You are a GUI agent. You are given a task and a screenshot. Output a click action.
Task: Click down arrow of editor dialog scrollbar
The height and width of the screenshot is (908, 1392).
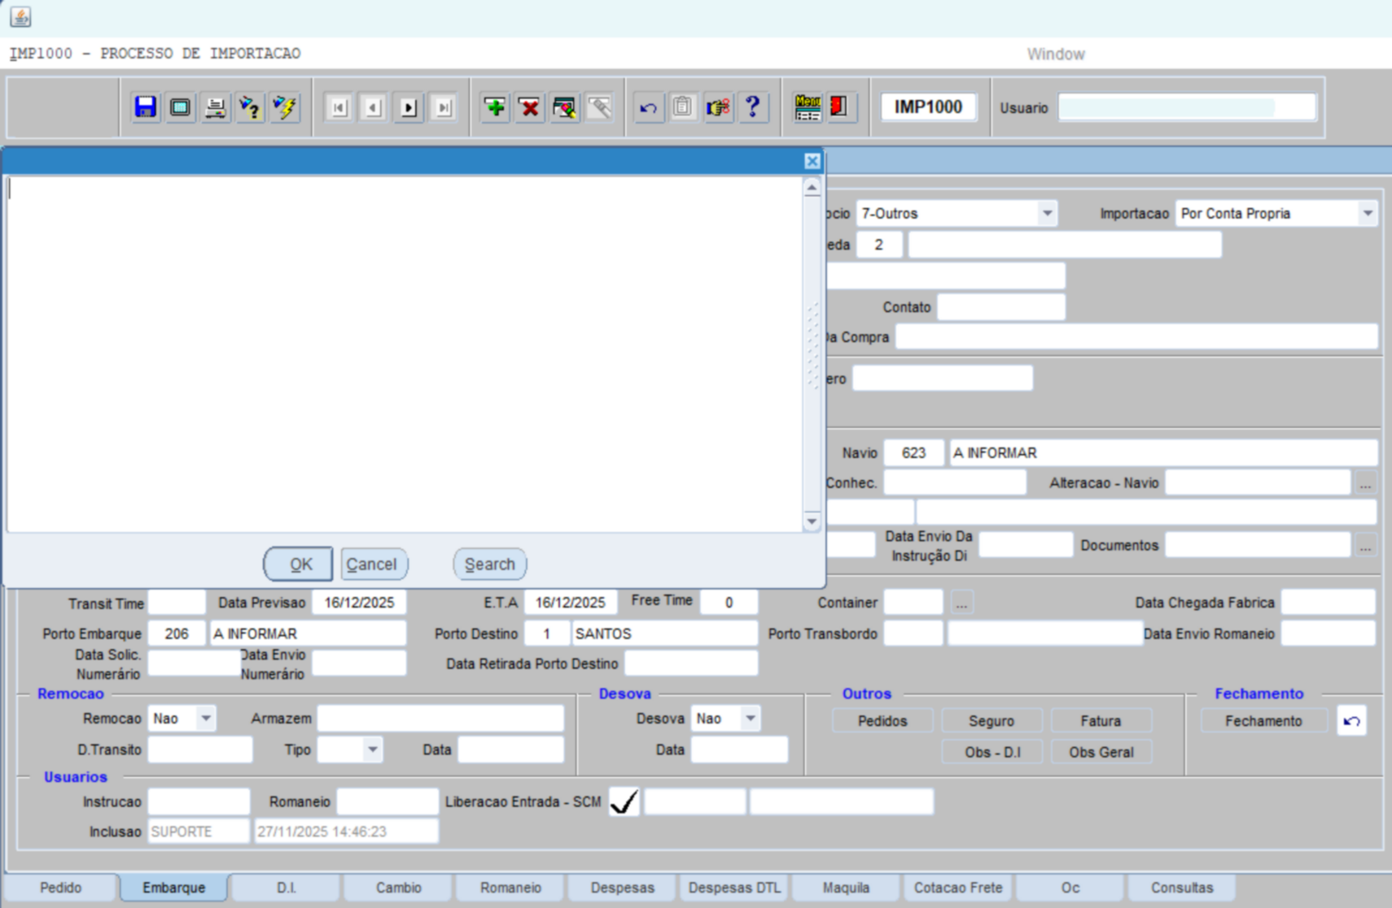coord(812,522)
